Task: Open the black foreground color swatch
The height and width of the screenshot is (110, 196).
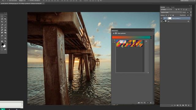Action: [2, 44]
